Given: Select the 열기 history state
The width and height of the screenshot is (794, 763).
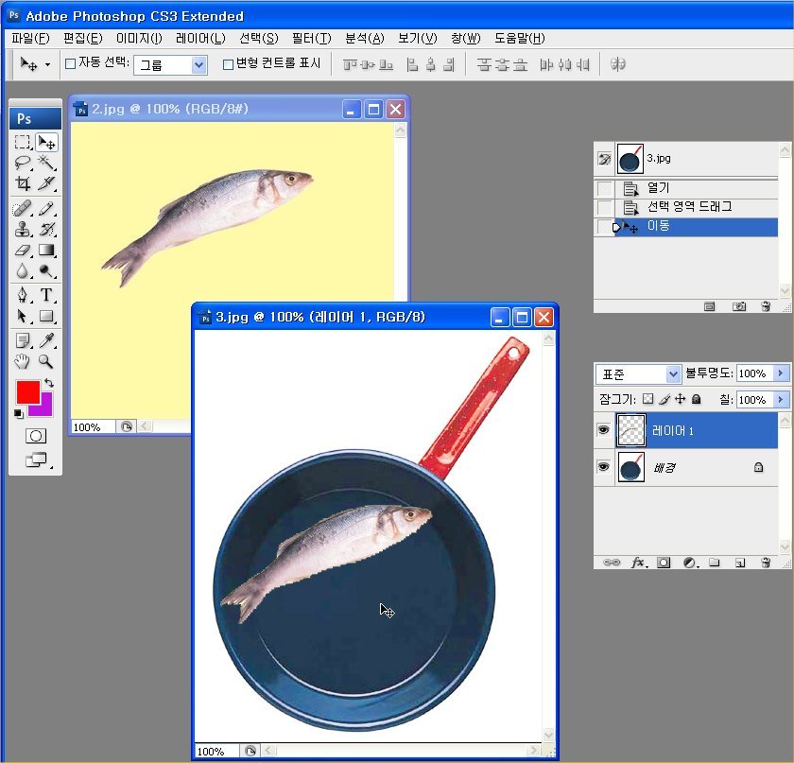Looking at the screenshot, I should click(x=658, y=188).
